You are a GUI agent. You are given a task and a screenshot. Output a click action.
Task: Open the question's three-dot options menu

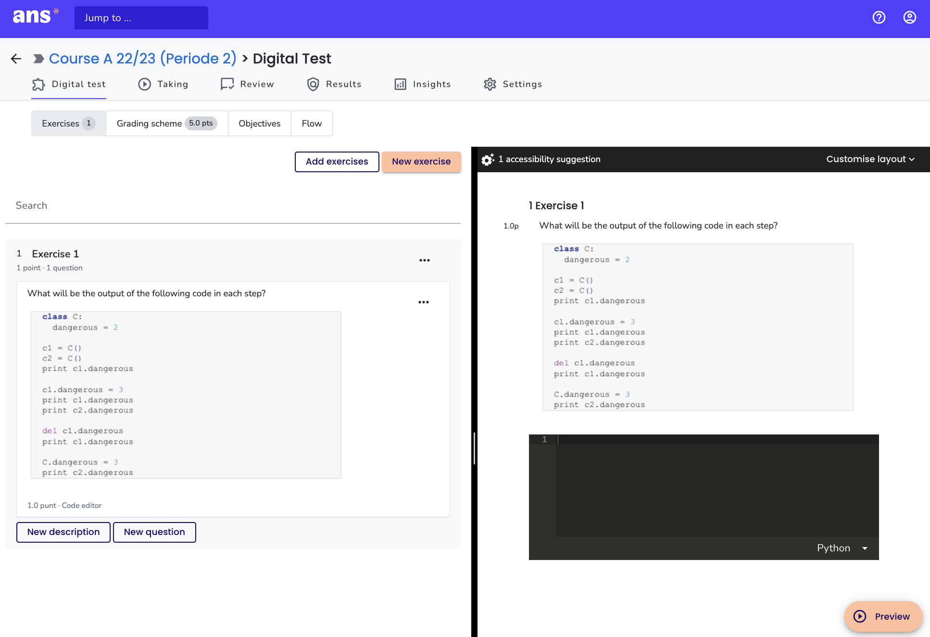[423, 302]
